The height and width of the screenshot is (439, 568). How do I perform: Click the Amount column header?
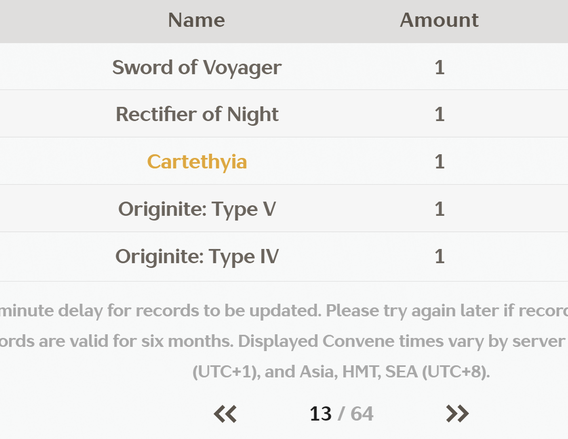click(x=439, y=20)
